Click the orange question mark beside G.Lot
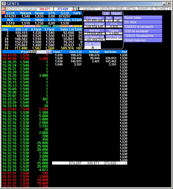 click(x=4, y=13)
